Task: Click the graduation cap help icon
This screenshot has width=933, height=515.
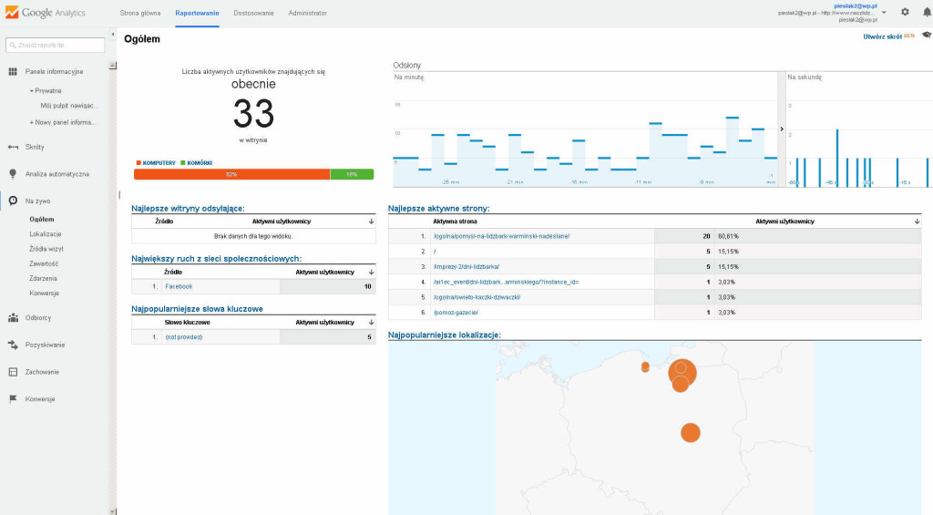Action: tap(927, 36)
